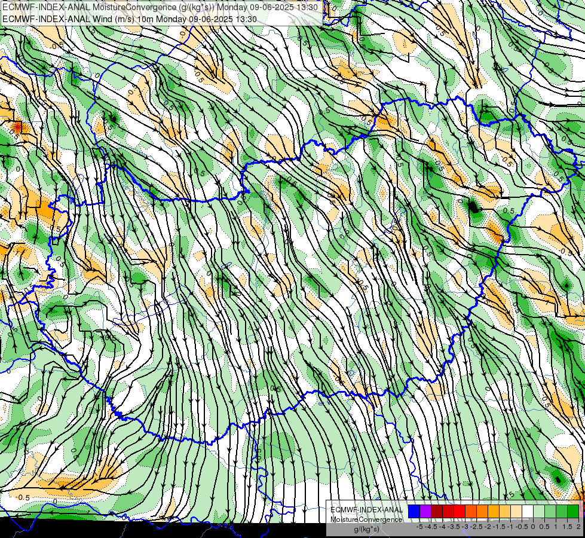The height and width of the screenshot is (538, 585).
Task: Click the lightest green swatch between 0 and 0.5
Action: click(x=539, y=512)
